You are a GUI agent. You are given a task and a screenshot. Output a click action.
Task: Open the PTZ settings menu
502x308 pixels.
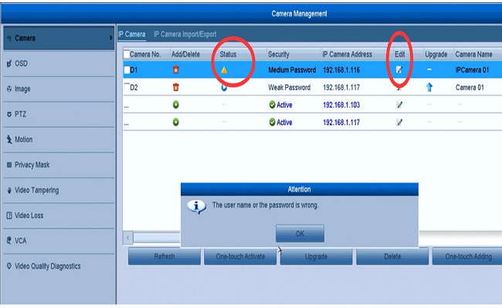(59, 114)
